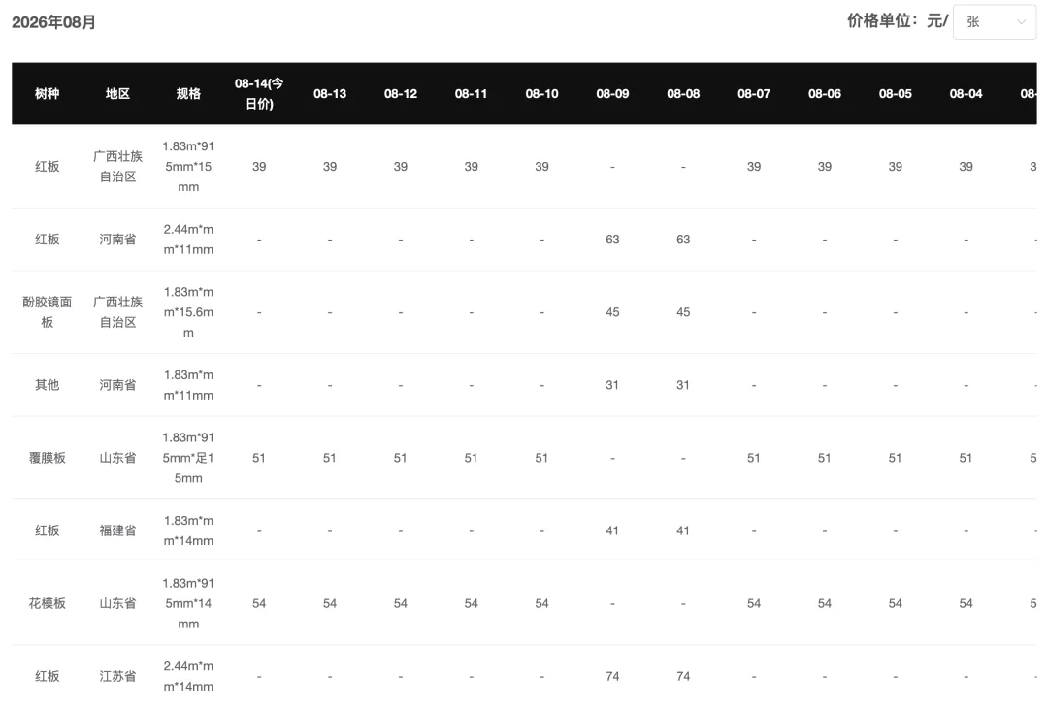
Task: Click the 规格 column header
Action: pos(188,93)
